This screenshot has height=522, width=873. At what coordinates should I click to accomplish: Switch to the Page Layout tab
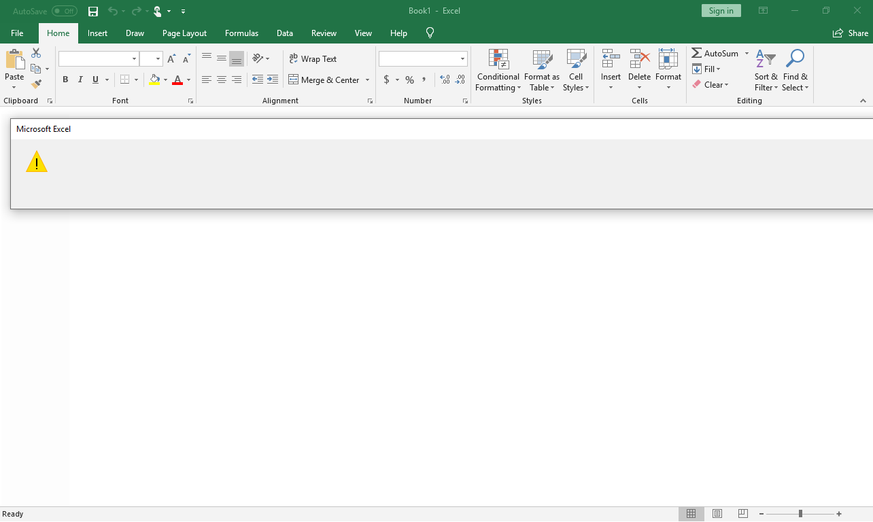pos(184,33)
